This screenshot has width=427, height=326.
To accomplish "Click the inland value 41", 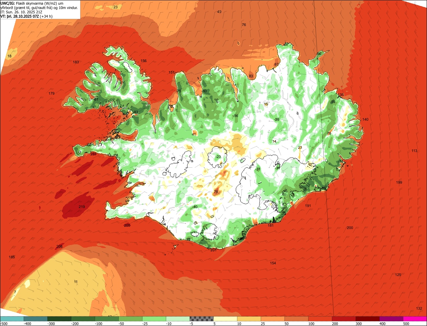I will click(x=194, y=134).
